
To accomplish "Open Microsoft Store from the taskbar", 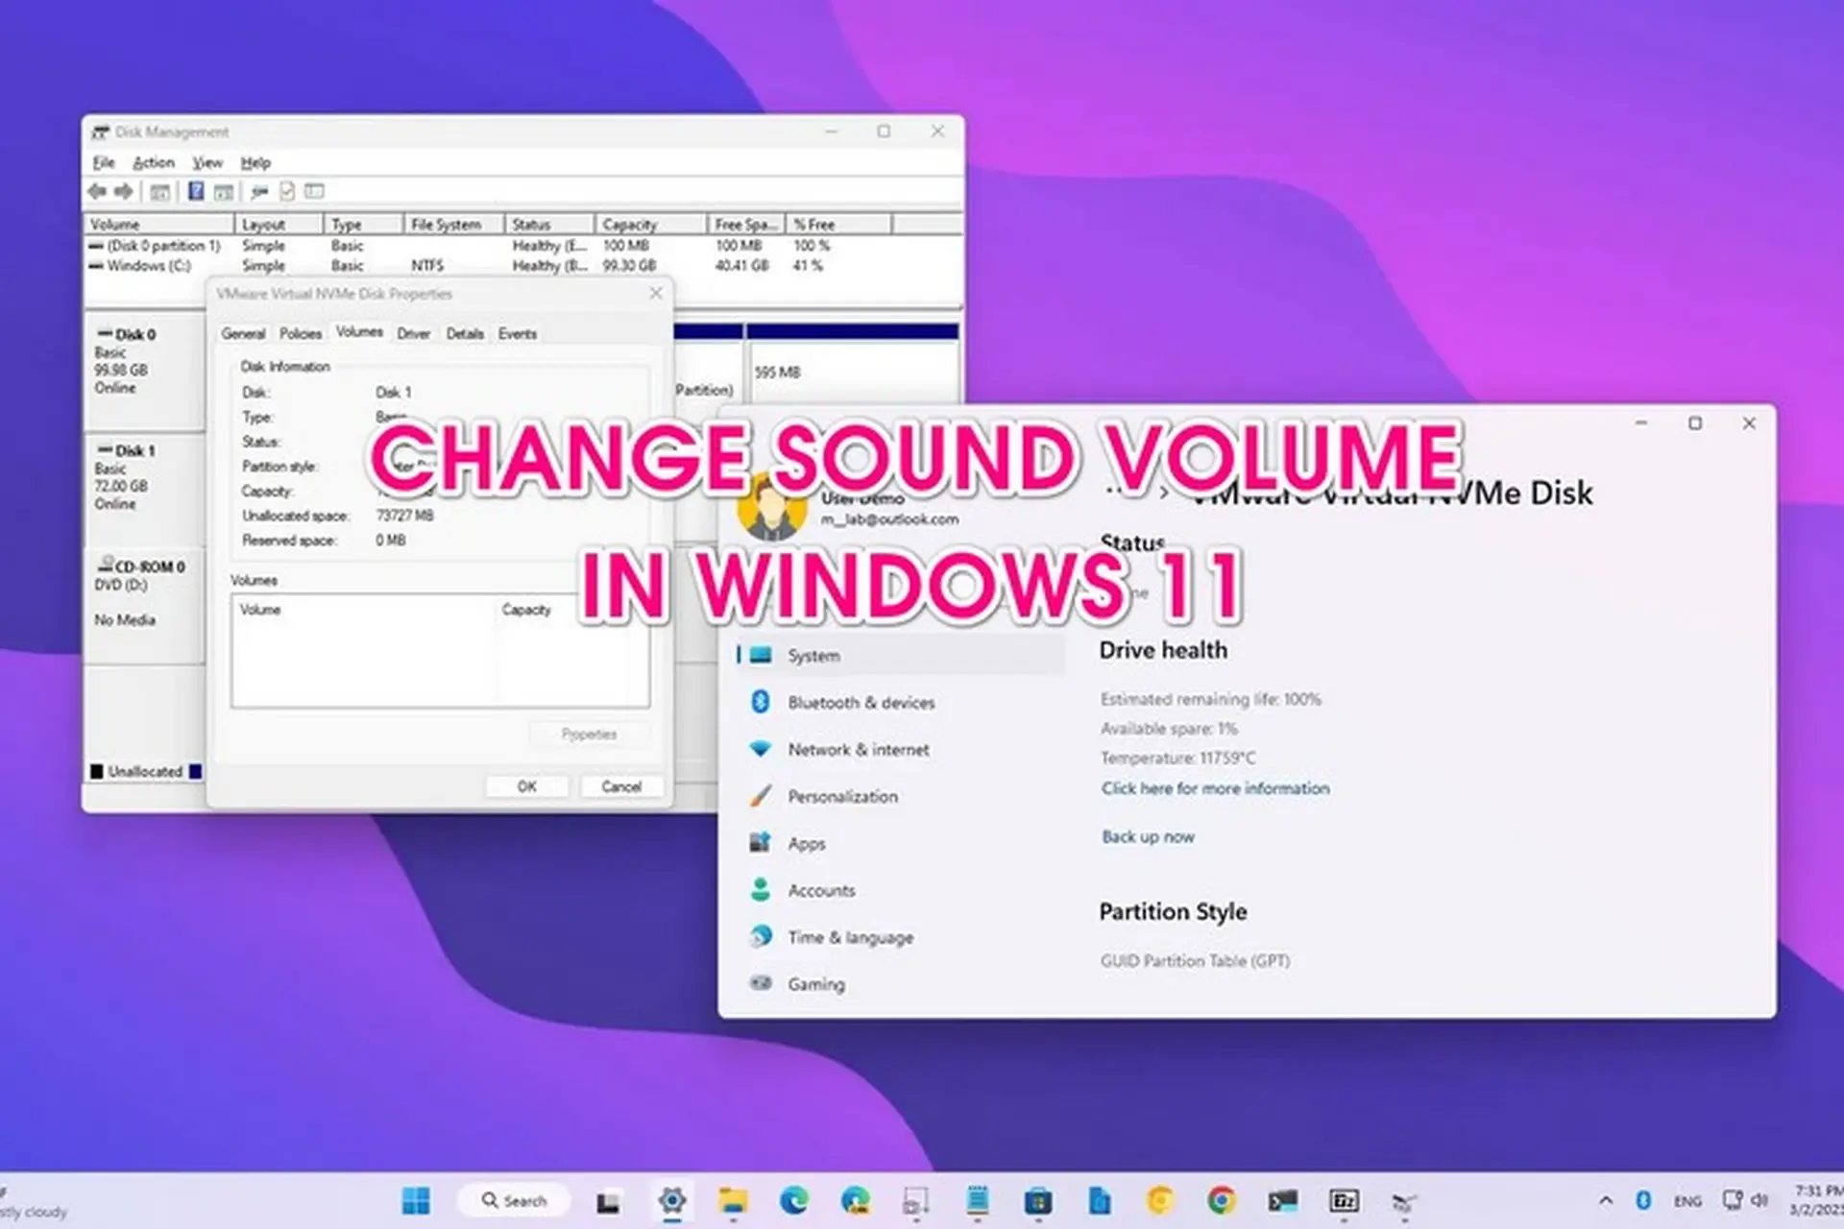I will [1038, 1200].
